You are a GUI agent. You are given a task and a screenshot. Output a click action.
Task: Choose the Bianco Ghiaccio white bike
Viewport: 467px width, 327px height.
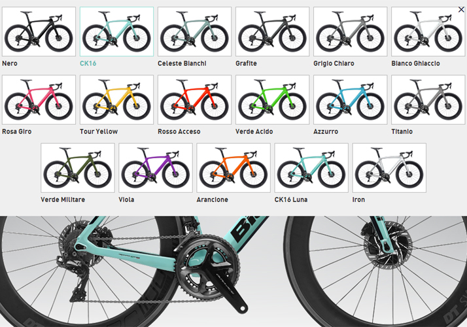[x=428, y=31]
